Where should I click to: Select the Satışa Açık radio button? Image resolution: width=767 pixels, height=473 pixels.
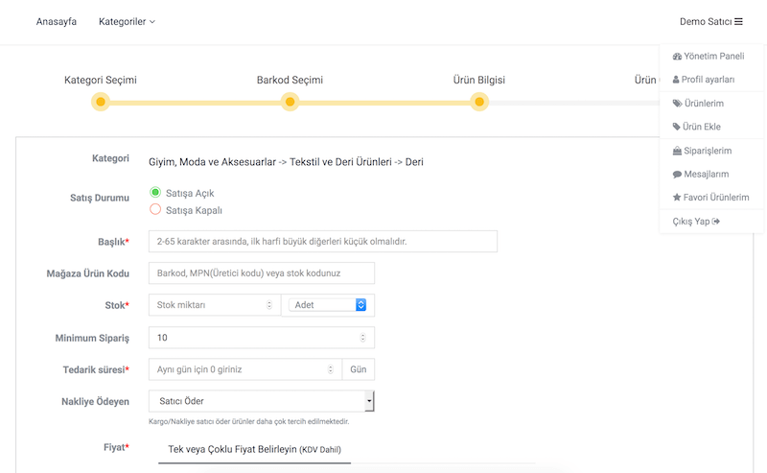155,193
